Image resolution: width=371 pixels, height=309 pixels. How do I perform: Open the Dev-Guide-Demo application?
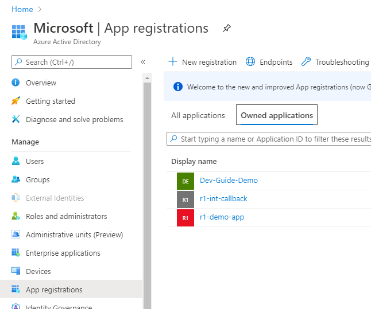tap(229, 180)
